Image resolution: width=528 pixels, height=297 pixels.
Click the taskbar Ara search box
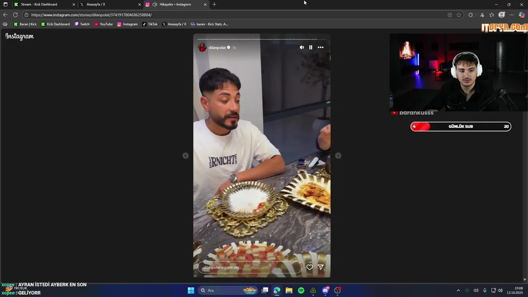(228, 290)
